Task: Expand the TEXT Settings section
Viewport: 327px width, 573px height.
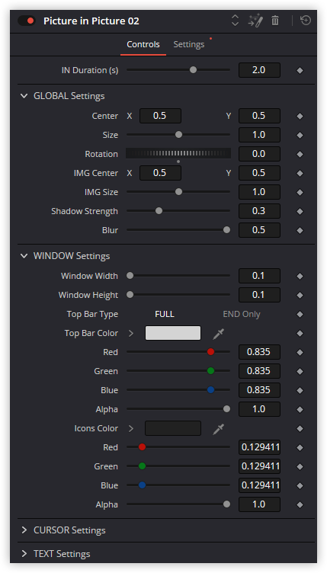Action: tap(24, 554)
